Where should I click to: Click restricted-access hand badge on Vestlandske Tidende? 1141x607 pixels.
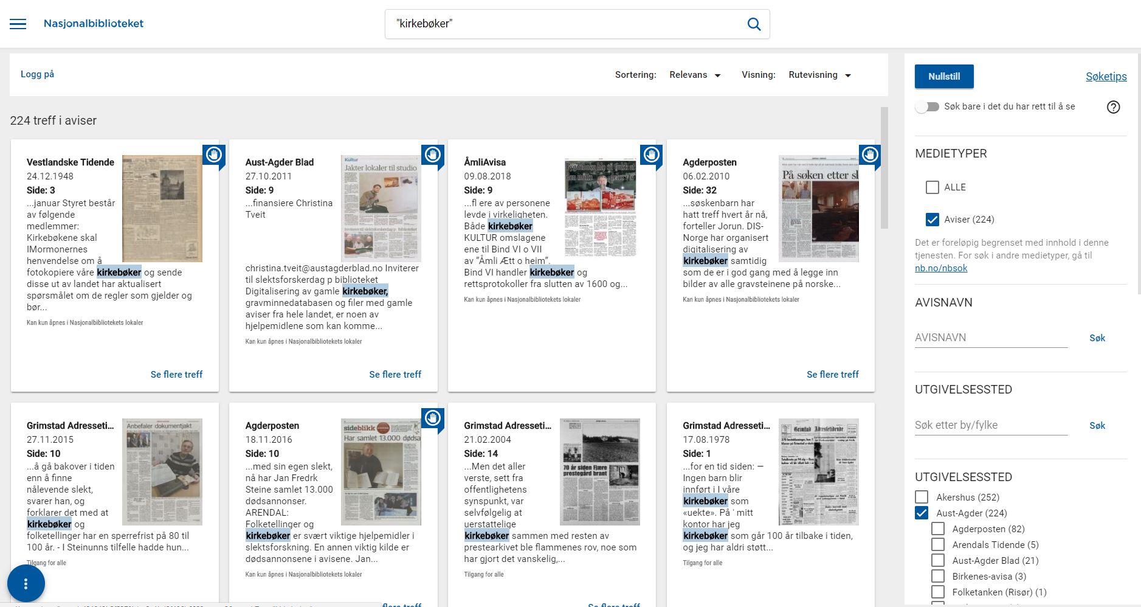(x=213, y=155)
